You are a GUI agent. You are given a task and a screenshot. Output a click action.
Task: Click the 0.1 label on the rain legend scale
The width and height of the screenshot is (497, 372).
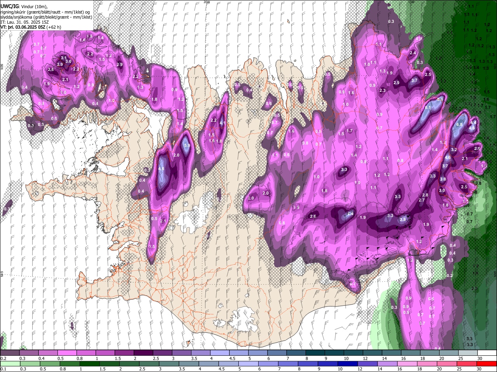tap(3, 369)
